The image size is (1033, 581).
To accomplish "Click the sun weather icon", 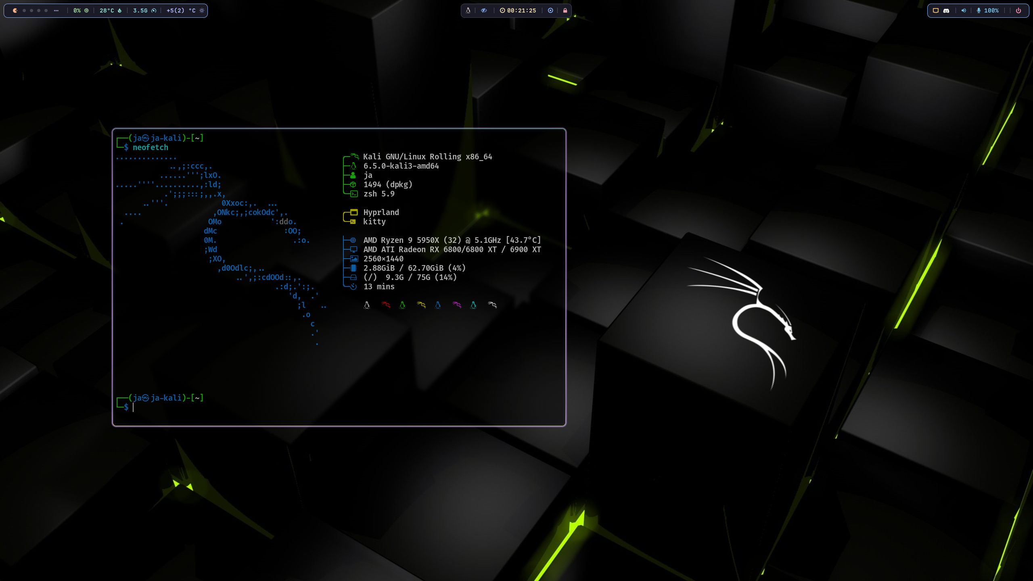I will [x=202, y=10].
